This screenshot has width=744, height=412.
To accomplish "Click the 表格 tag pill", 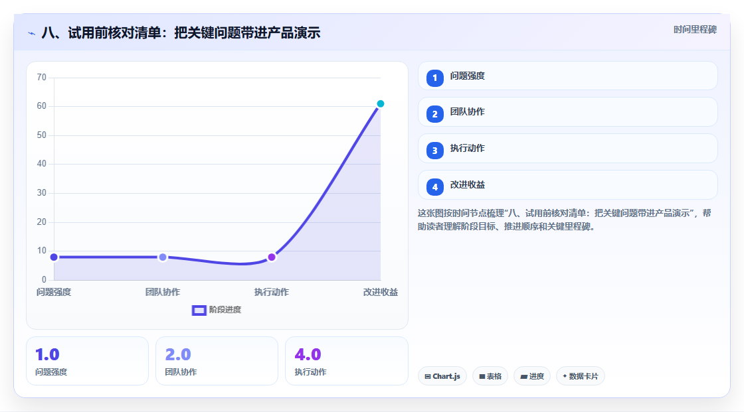I will coord(490,376).
